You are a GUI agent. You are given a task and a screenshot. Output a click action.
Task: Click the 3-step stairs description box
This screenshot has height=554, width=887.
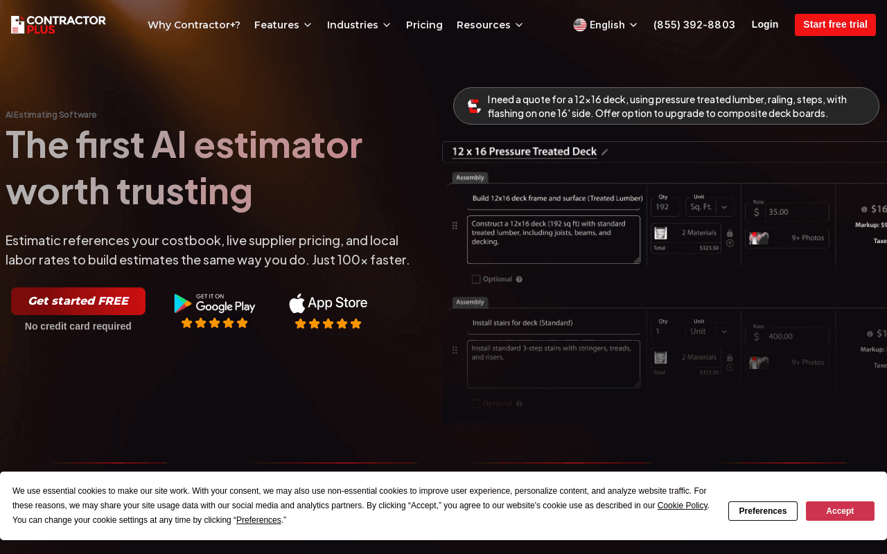(554, 364)
